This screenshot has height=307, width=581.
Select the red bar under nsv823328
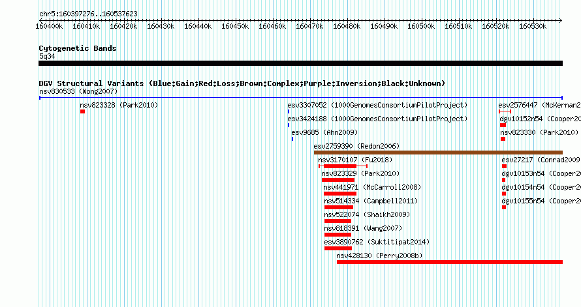click(x=83, y=111)
